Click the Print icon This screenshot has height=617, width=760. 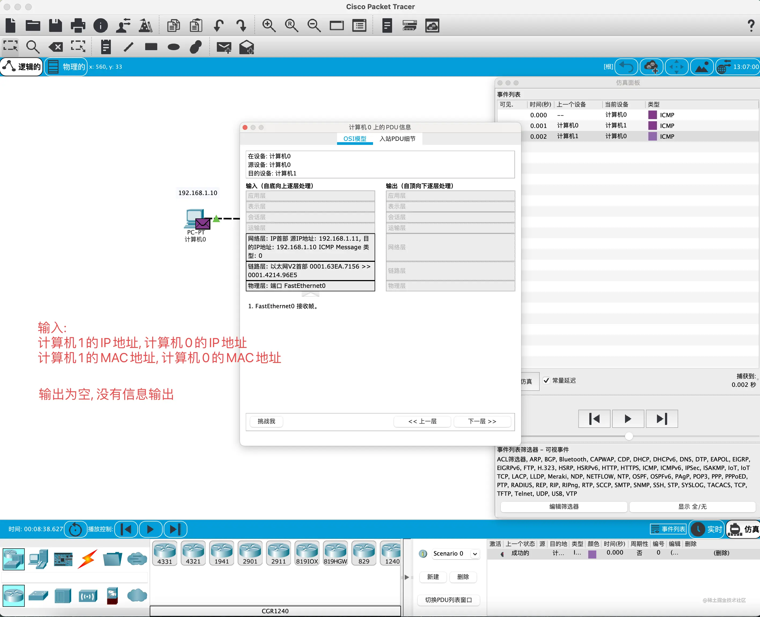coord(78,25)
